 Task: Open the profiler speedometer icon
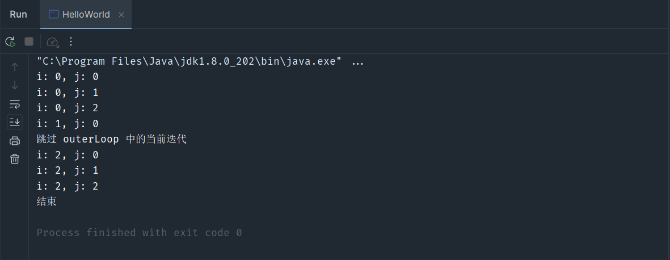(x=52, y=41)
